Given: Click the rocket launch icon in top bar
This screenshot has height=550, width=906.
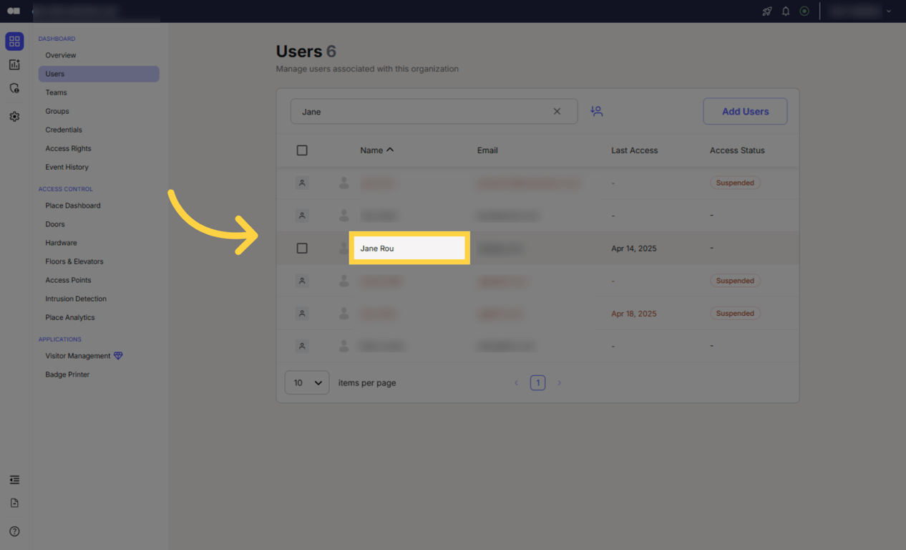Looking at the screenshot, I should tap(766, 11).
